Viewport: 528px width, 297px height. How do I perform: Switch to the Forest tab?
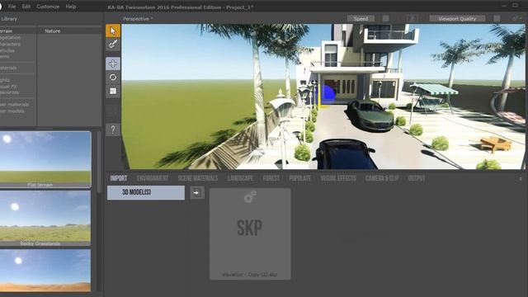pos(271,178)
